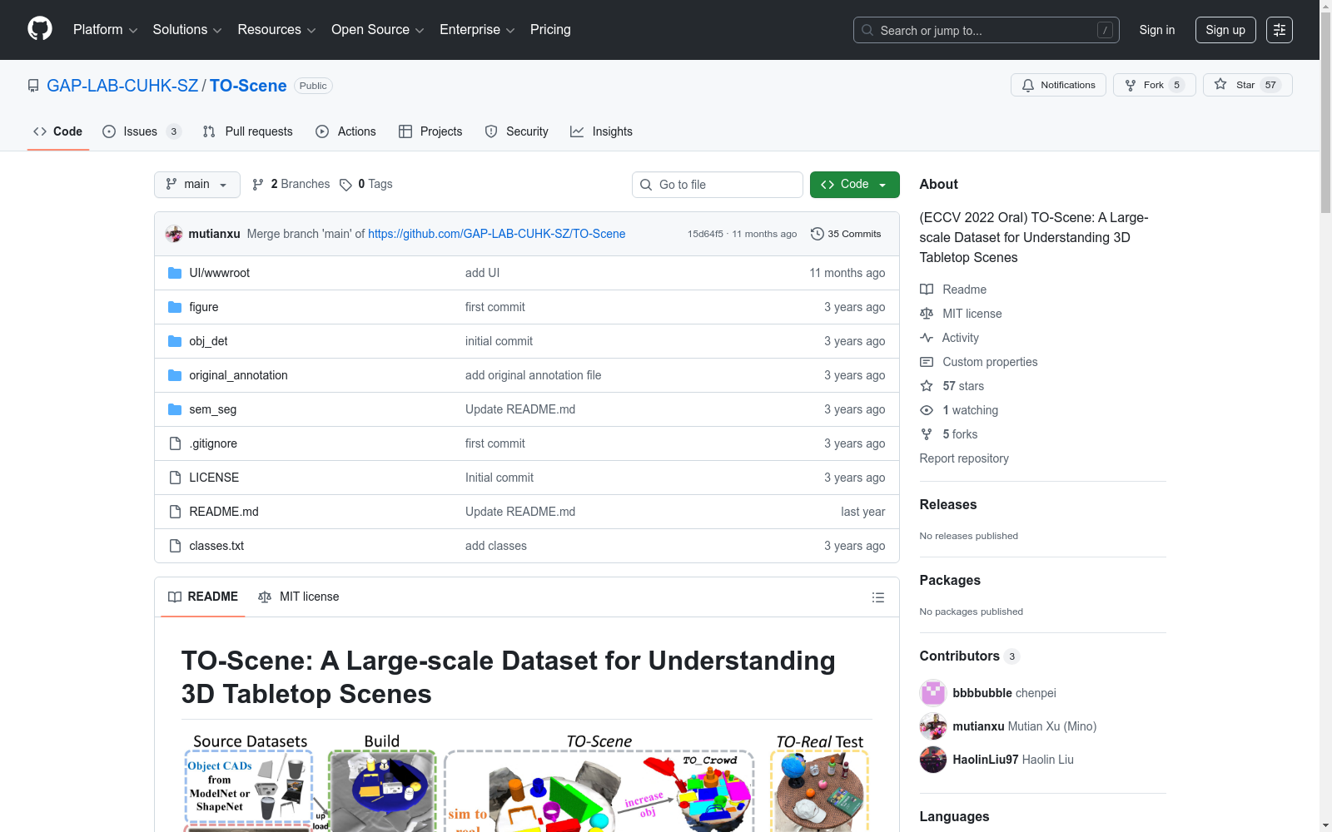
Task: Click the Readme book icon in About
Action: 927,290
